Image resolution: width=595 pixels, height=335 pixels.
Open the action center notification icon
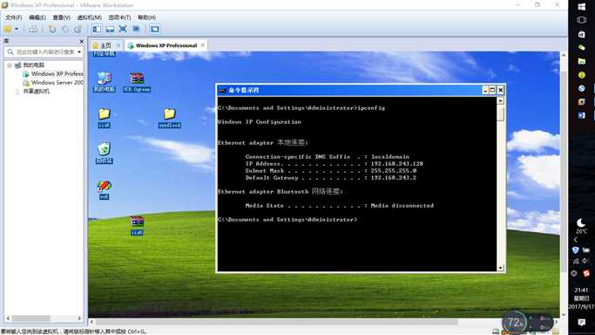[x=581, y=323]
